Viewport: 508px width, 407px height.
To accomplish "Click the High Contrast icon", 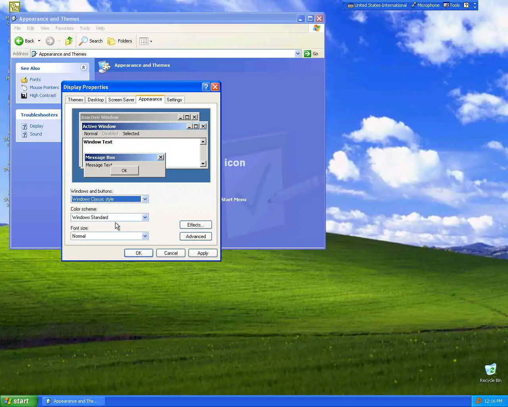I will coord(24,95).
